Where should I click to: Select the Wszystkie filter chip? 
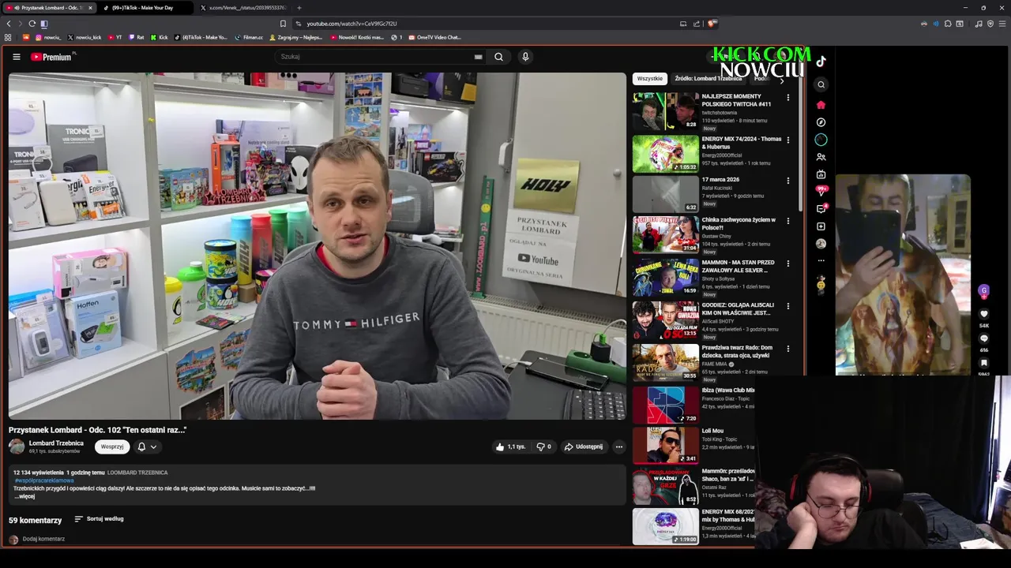650,79
